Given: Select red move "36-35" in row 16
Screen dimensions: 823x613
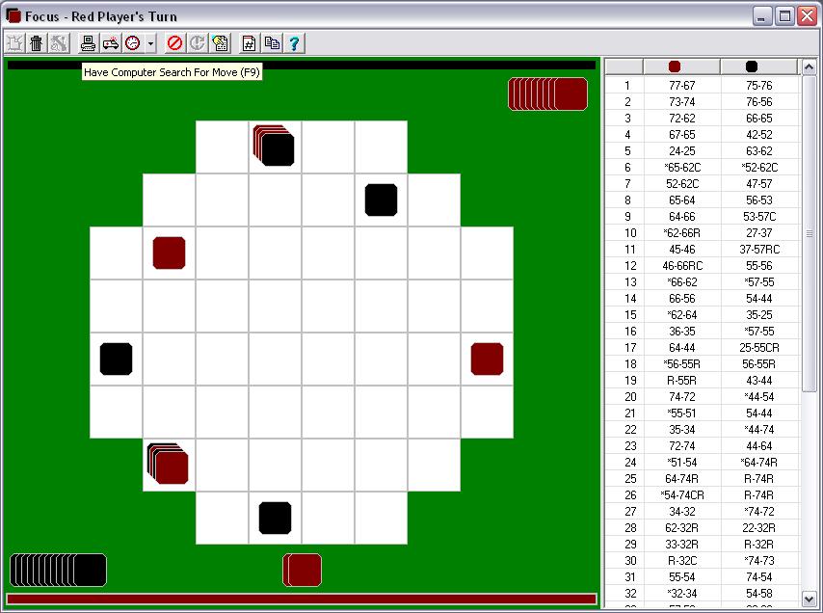Looking at the screenshot, I should [x=681, y=332].
